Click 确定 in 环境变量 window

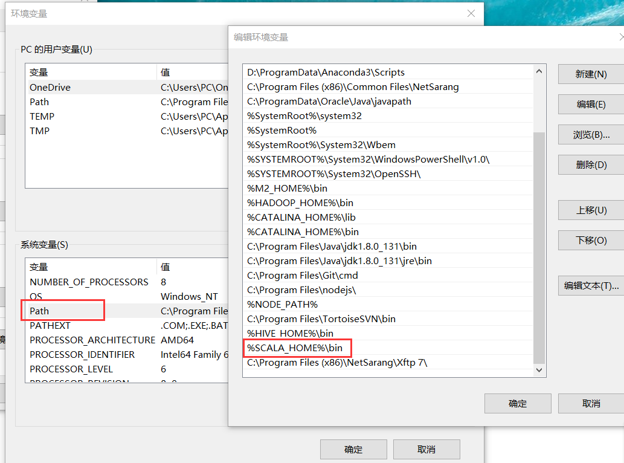(353, 450)
